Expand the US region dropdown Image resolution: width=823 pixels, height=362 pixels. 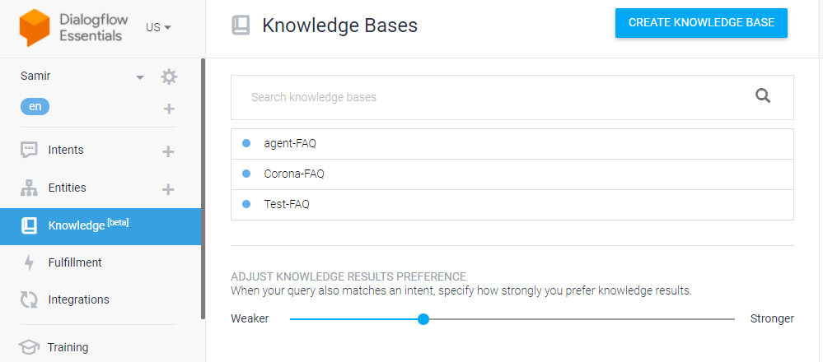pyautogui.click(x=158, y=27)
